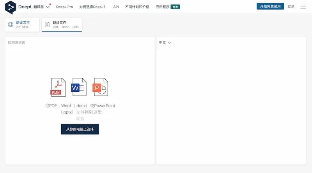The width and height of the screenshot is (312, 173).
Task: Click the globe icon for 翻译文本
Action: pyautogui.click(x=11, y=24)
